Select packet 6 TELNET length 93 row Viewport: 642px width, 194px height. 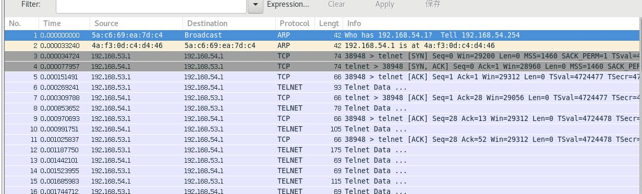coord(322,87)
